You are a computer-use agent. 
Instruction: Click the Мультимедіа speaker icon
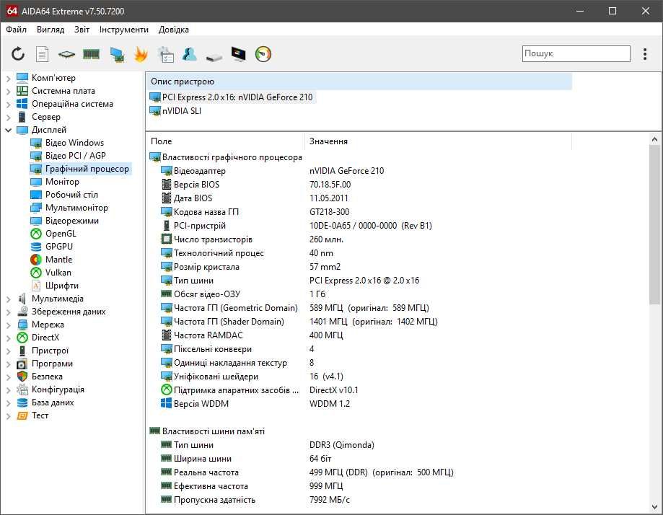[22, 299]
